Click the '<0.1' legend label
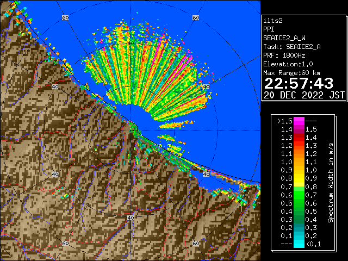The image size is (348, 261). (x=313, y=244)
